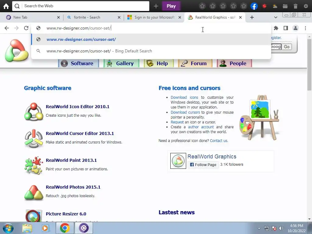The height and width of the screenshot is (234, 312).
Task: Open Chrome from the taskbar
Action: click(65, 228)
